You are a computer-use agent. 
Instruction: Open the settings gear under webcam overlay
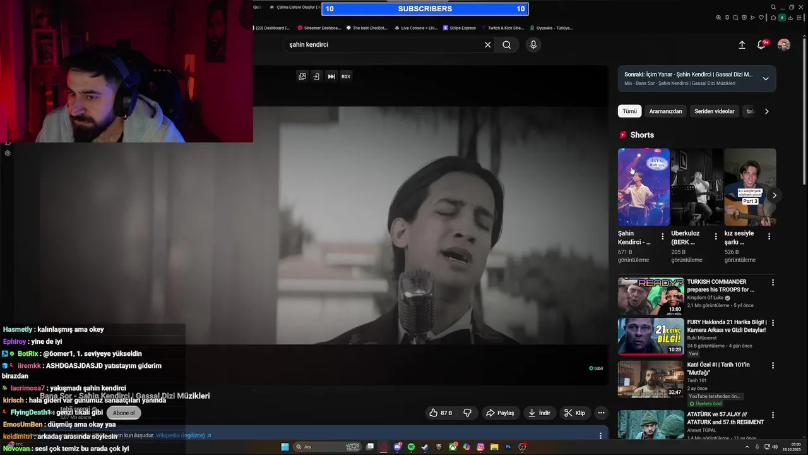8,153
